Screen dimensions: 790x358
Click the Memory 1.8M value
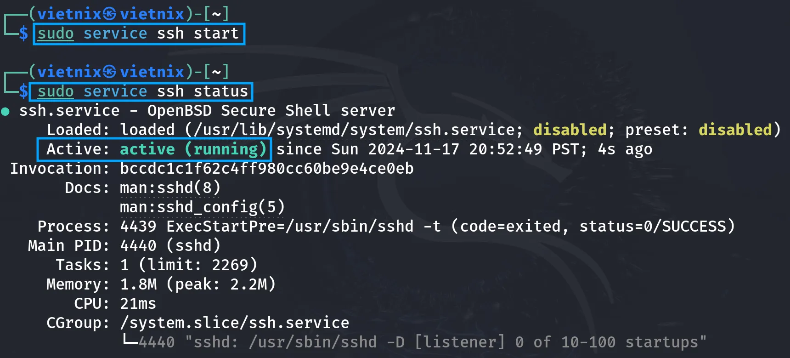[138, 284]
